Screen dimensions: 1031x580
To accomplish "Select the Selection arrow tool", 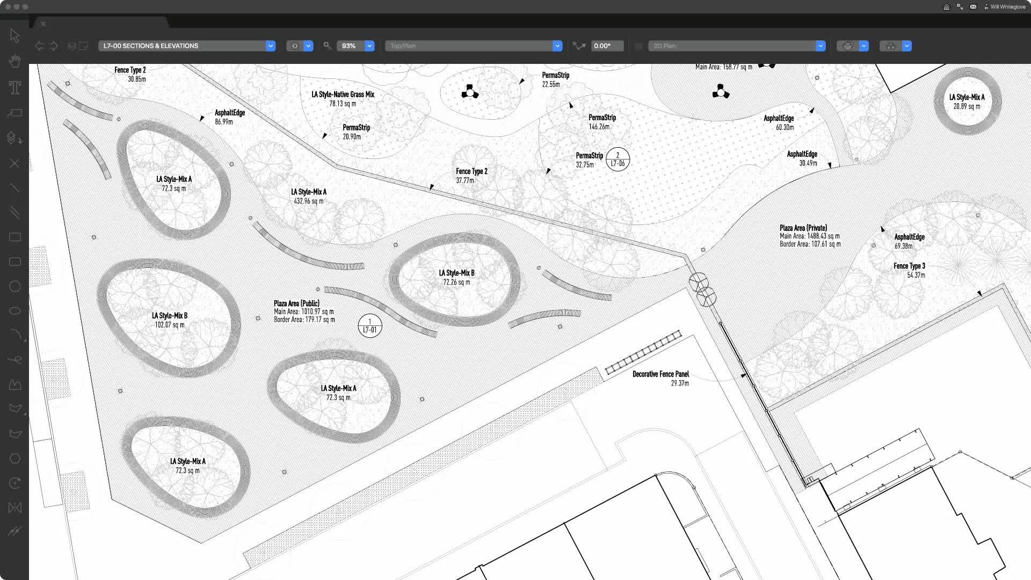I will (x=15, y=36).
